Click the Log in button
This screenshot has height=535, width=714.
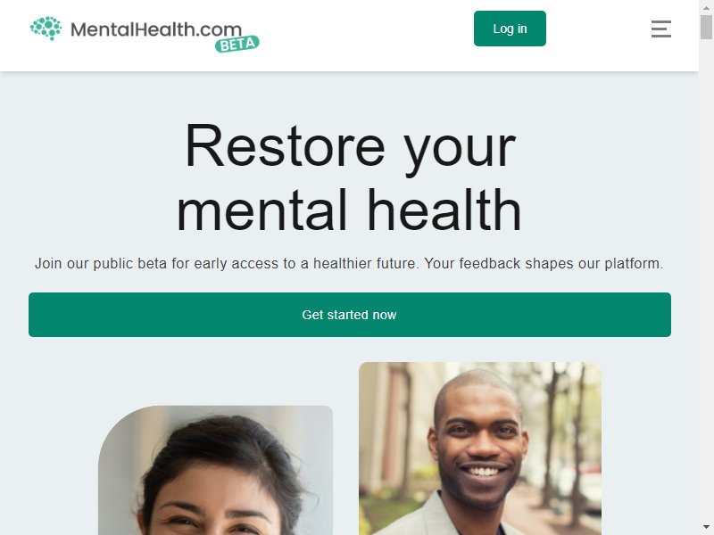(x=510, y=29)
